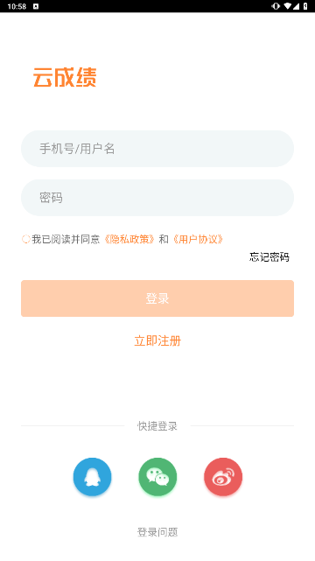This screenshot has height=561, width=315.
Task: Tap the vibrate mode status icon
Action: pyautogui.click(x=276, y=6)
